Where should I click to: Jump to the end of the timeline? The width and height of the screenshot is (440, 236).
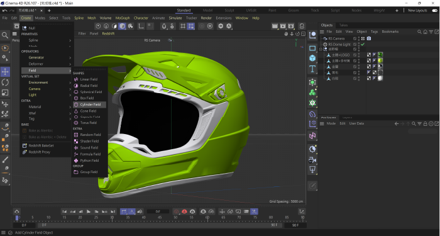pyautogui.click(x=113, y=211)
